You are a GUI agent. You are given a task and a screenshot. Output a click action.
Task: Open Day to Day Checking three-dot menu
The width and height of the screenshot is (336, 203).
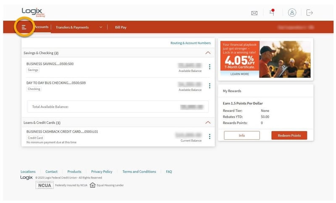pyautogui.click(x=210, y=86)
